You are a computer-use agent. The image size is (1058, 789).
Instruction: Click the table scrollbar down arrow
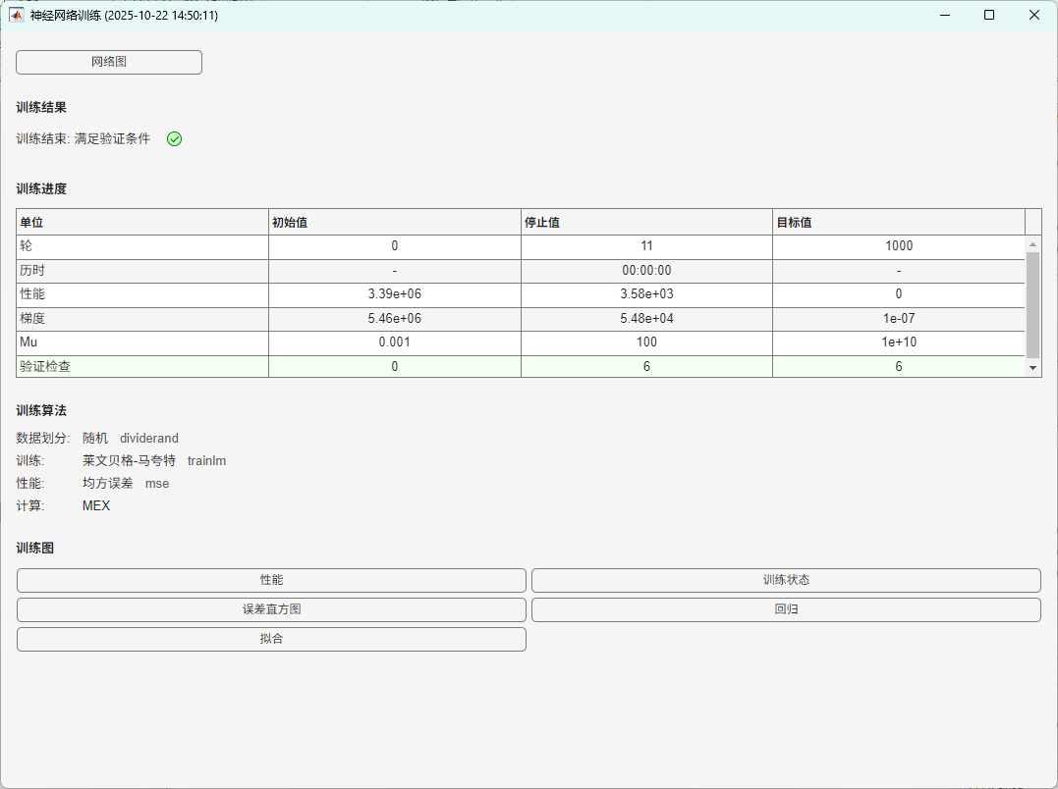(x=1032, y=367)
